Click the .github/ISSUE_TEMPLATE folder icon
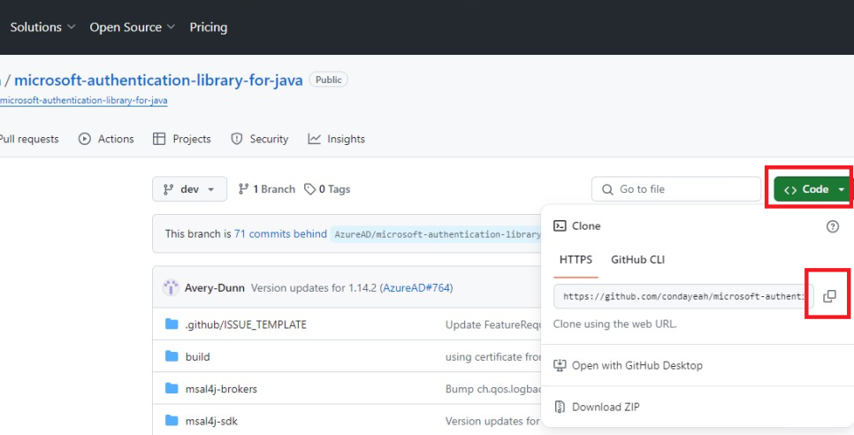This screenshot has width=854, height=435. 172,324
